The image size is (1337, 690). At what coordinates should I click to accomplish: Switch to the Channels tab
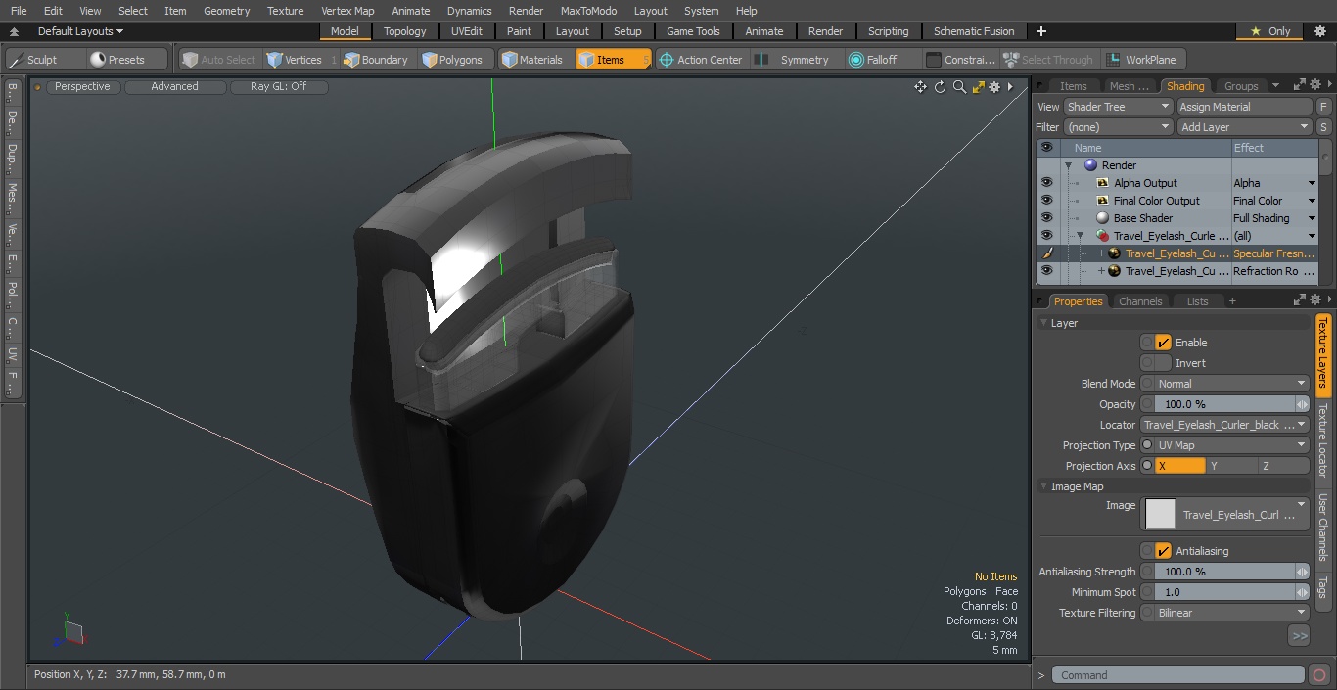click(1140, 301)
